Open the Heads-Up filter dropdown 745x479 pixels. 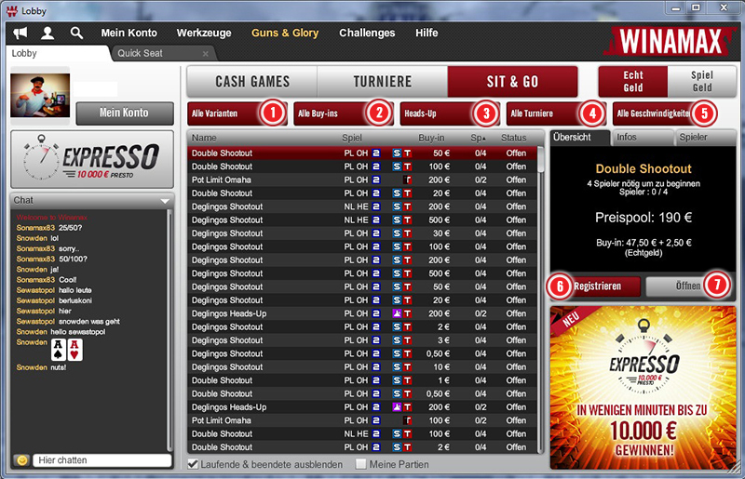[x=450, y=113]
